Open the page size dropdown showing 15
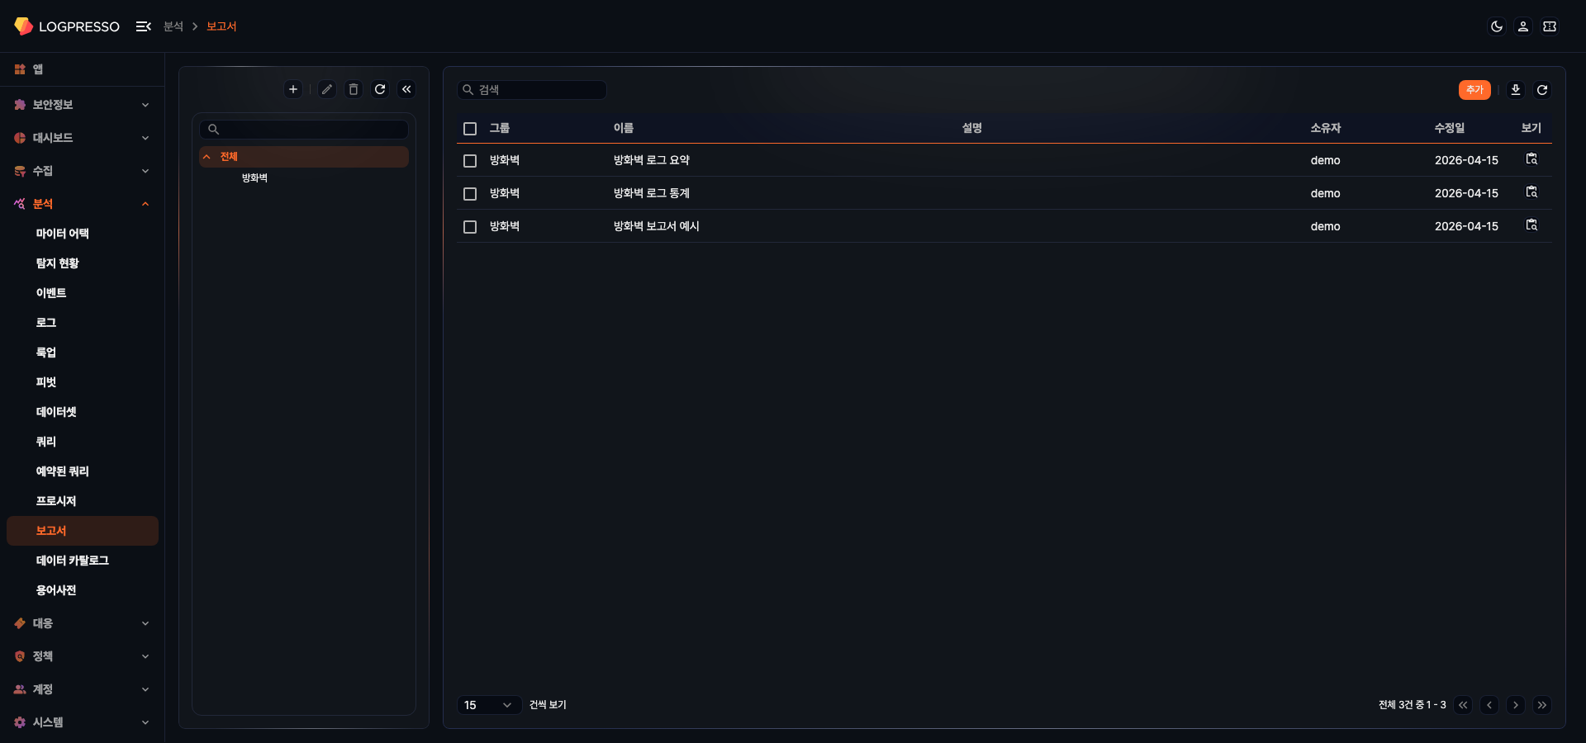The image size is (1586, 743). click(x=488, y=705)
